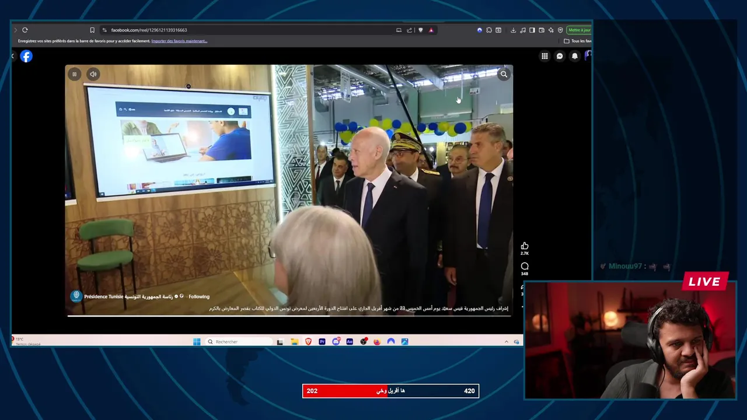Open site settings icon beside the URL
Image resolution: width=747 pixels, height=420 pixels.
point(104,30)
